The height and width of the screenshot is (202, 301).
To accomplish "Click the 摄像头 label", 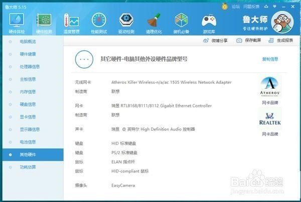I will tap(81, 185).
